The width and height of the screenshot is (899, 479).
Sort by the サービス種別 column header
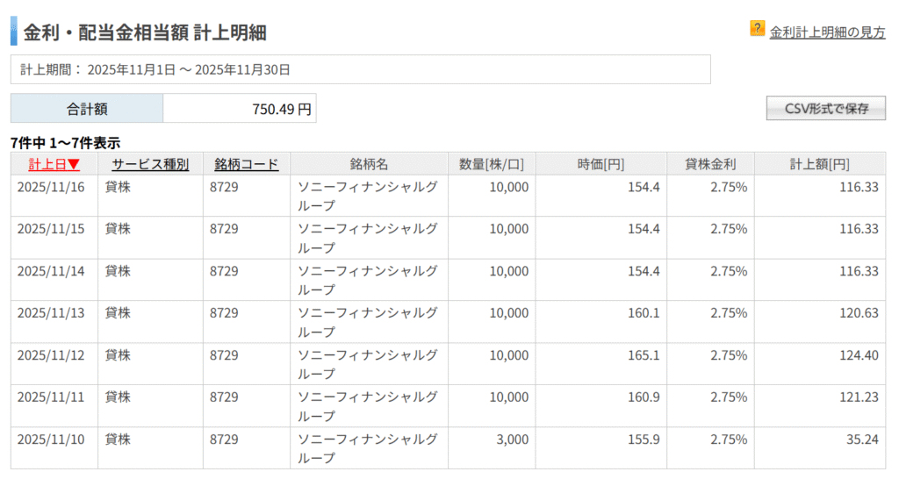[x=150, y=164]
